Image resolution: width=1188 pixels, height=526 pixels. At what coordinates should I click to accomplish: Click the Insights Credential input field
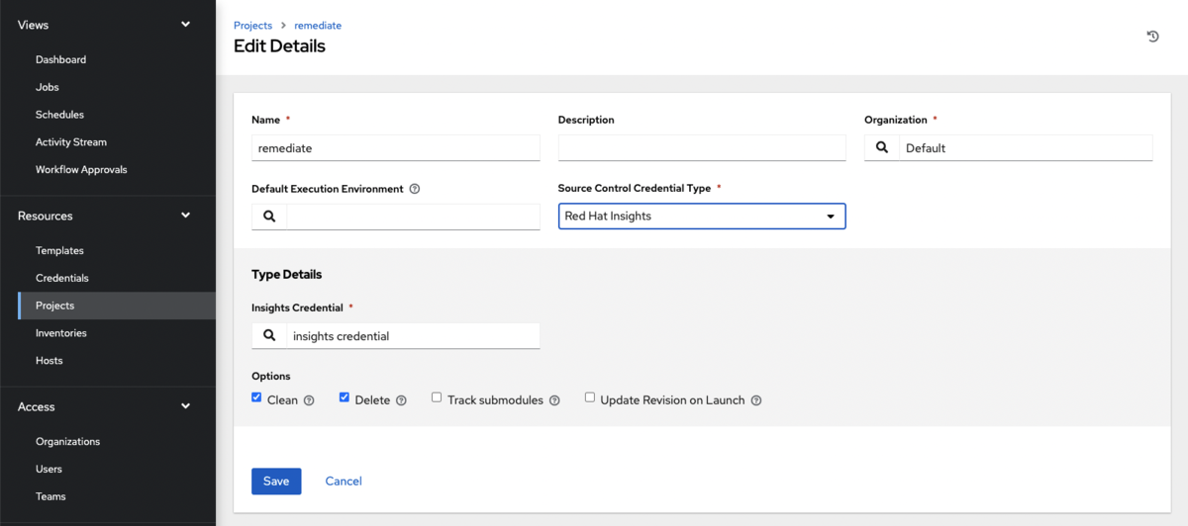click(x=413, y=336)
